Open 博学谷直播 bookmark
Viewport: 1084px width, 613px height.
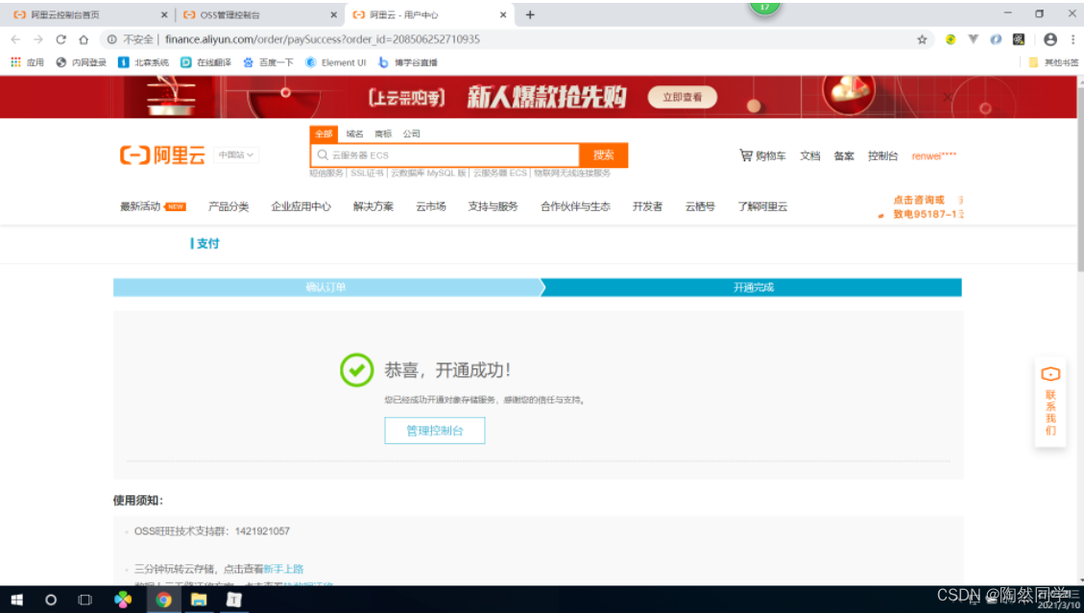click(408, 62)
